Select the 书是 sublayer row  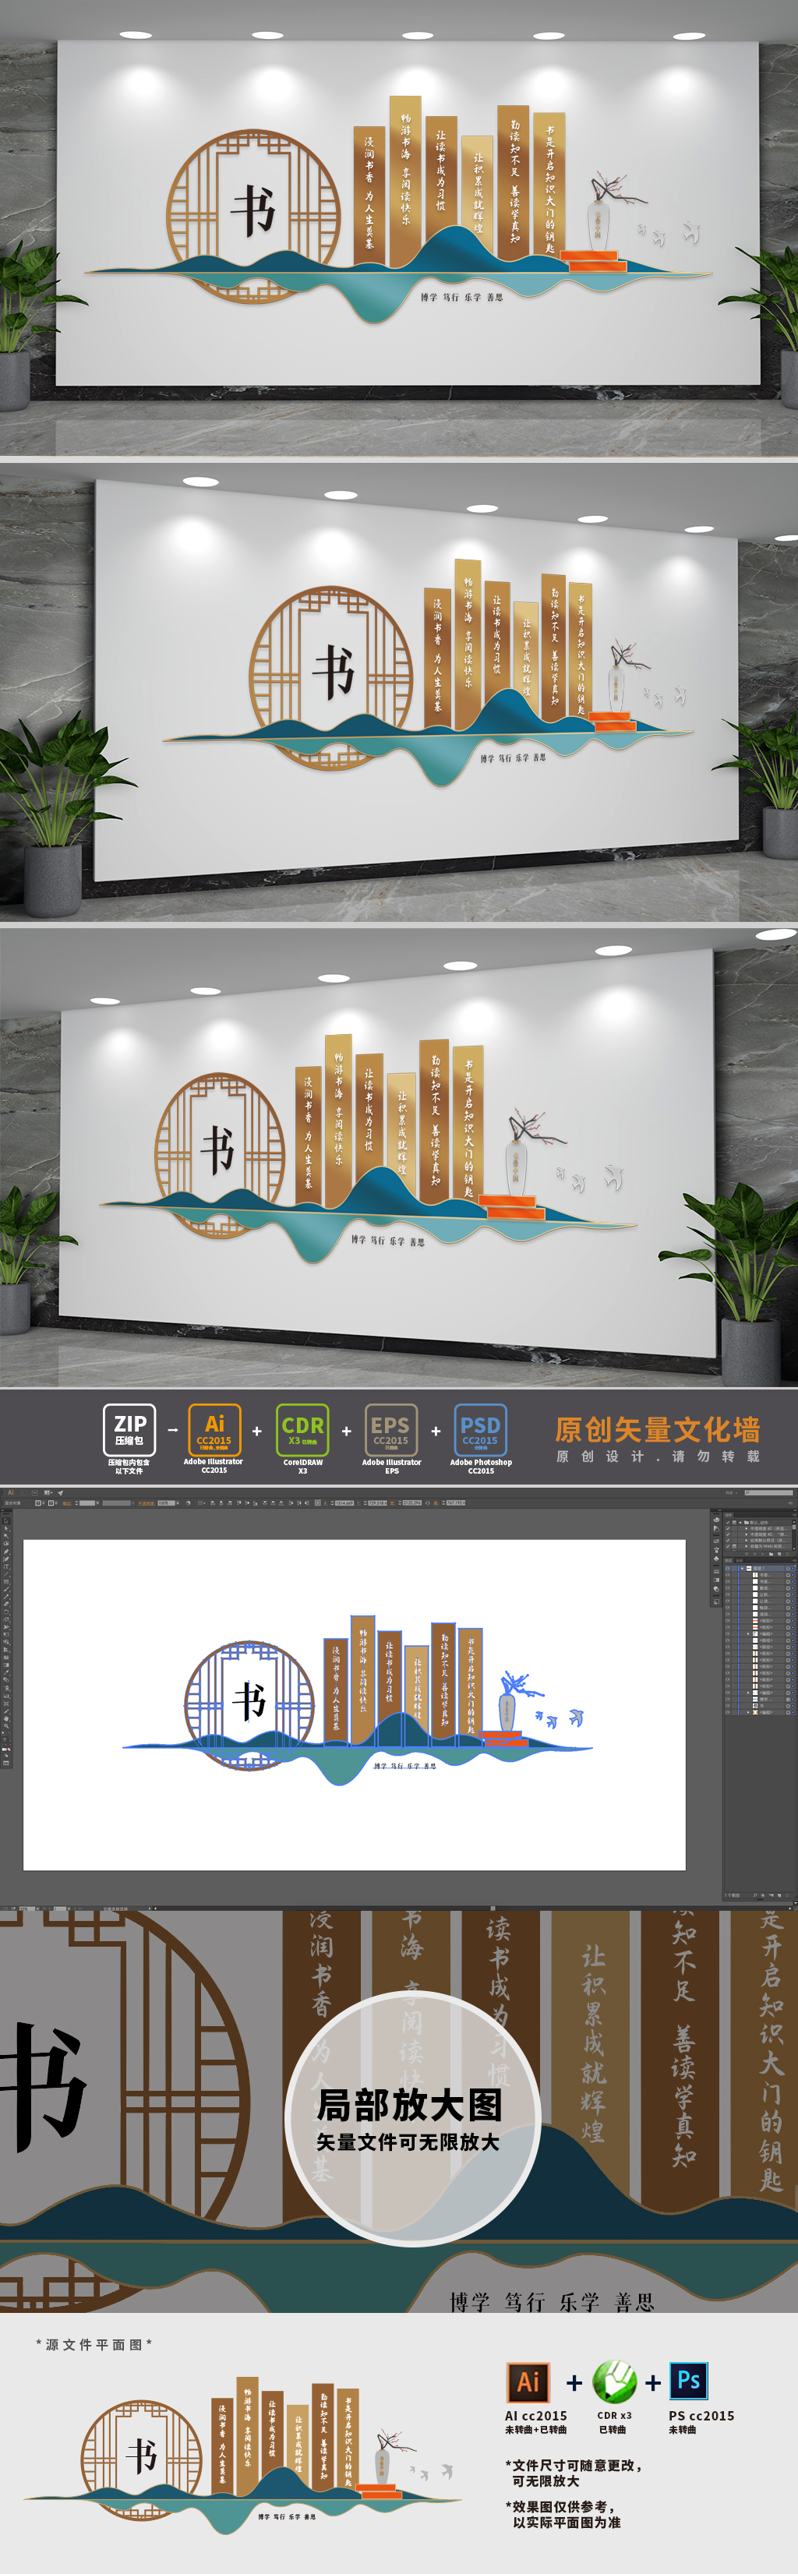pos(759,1582)
